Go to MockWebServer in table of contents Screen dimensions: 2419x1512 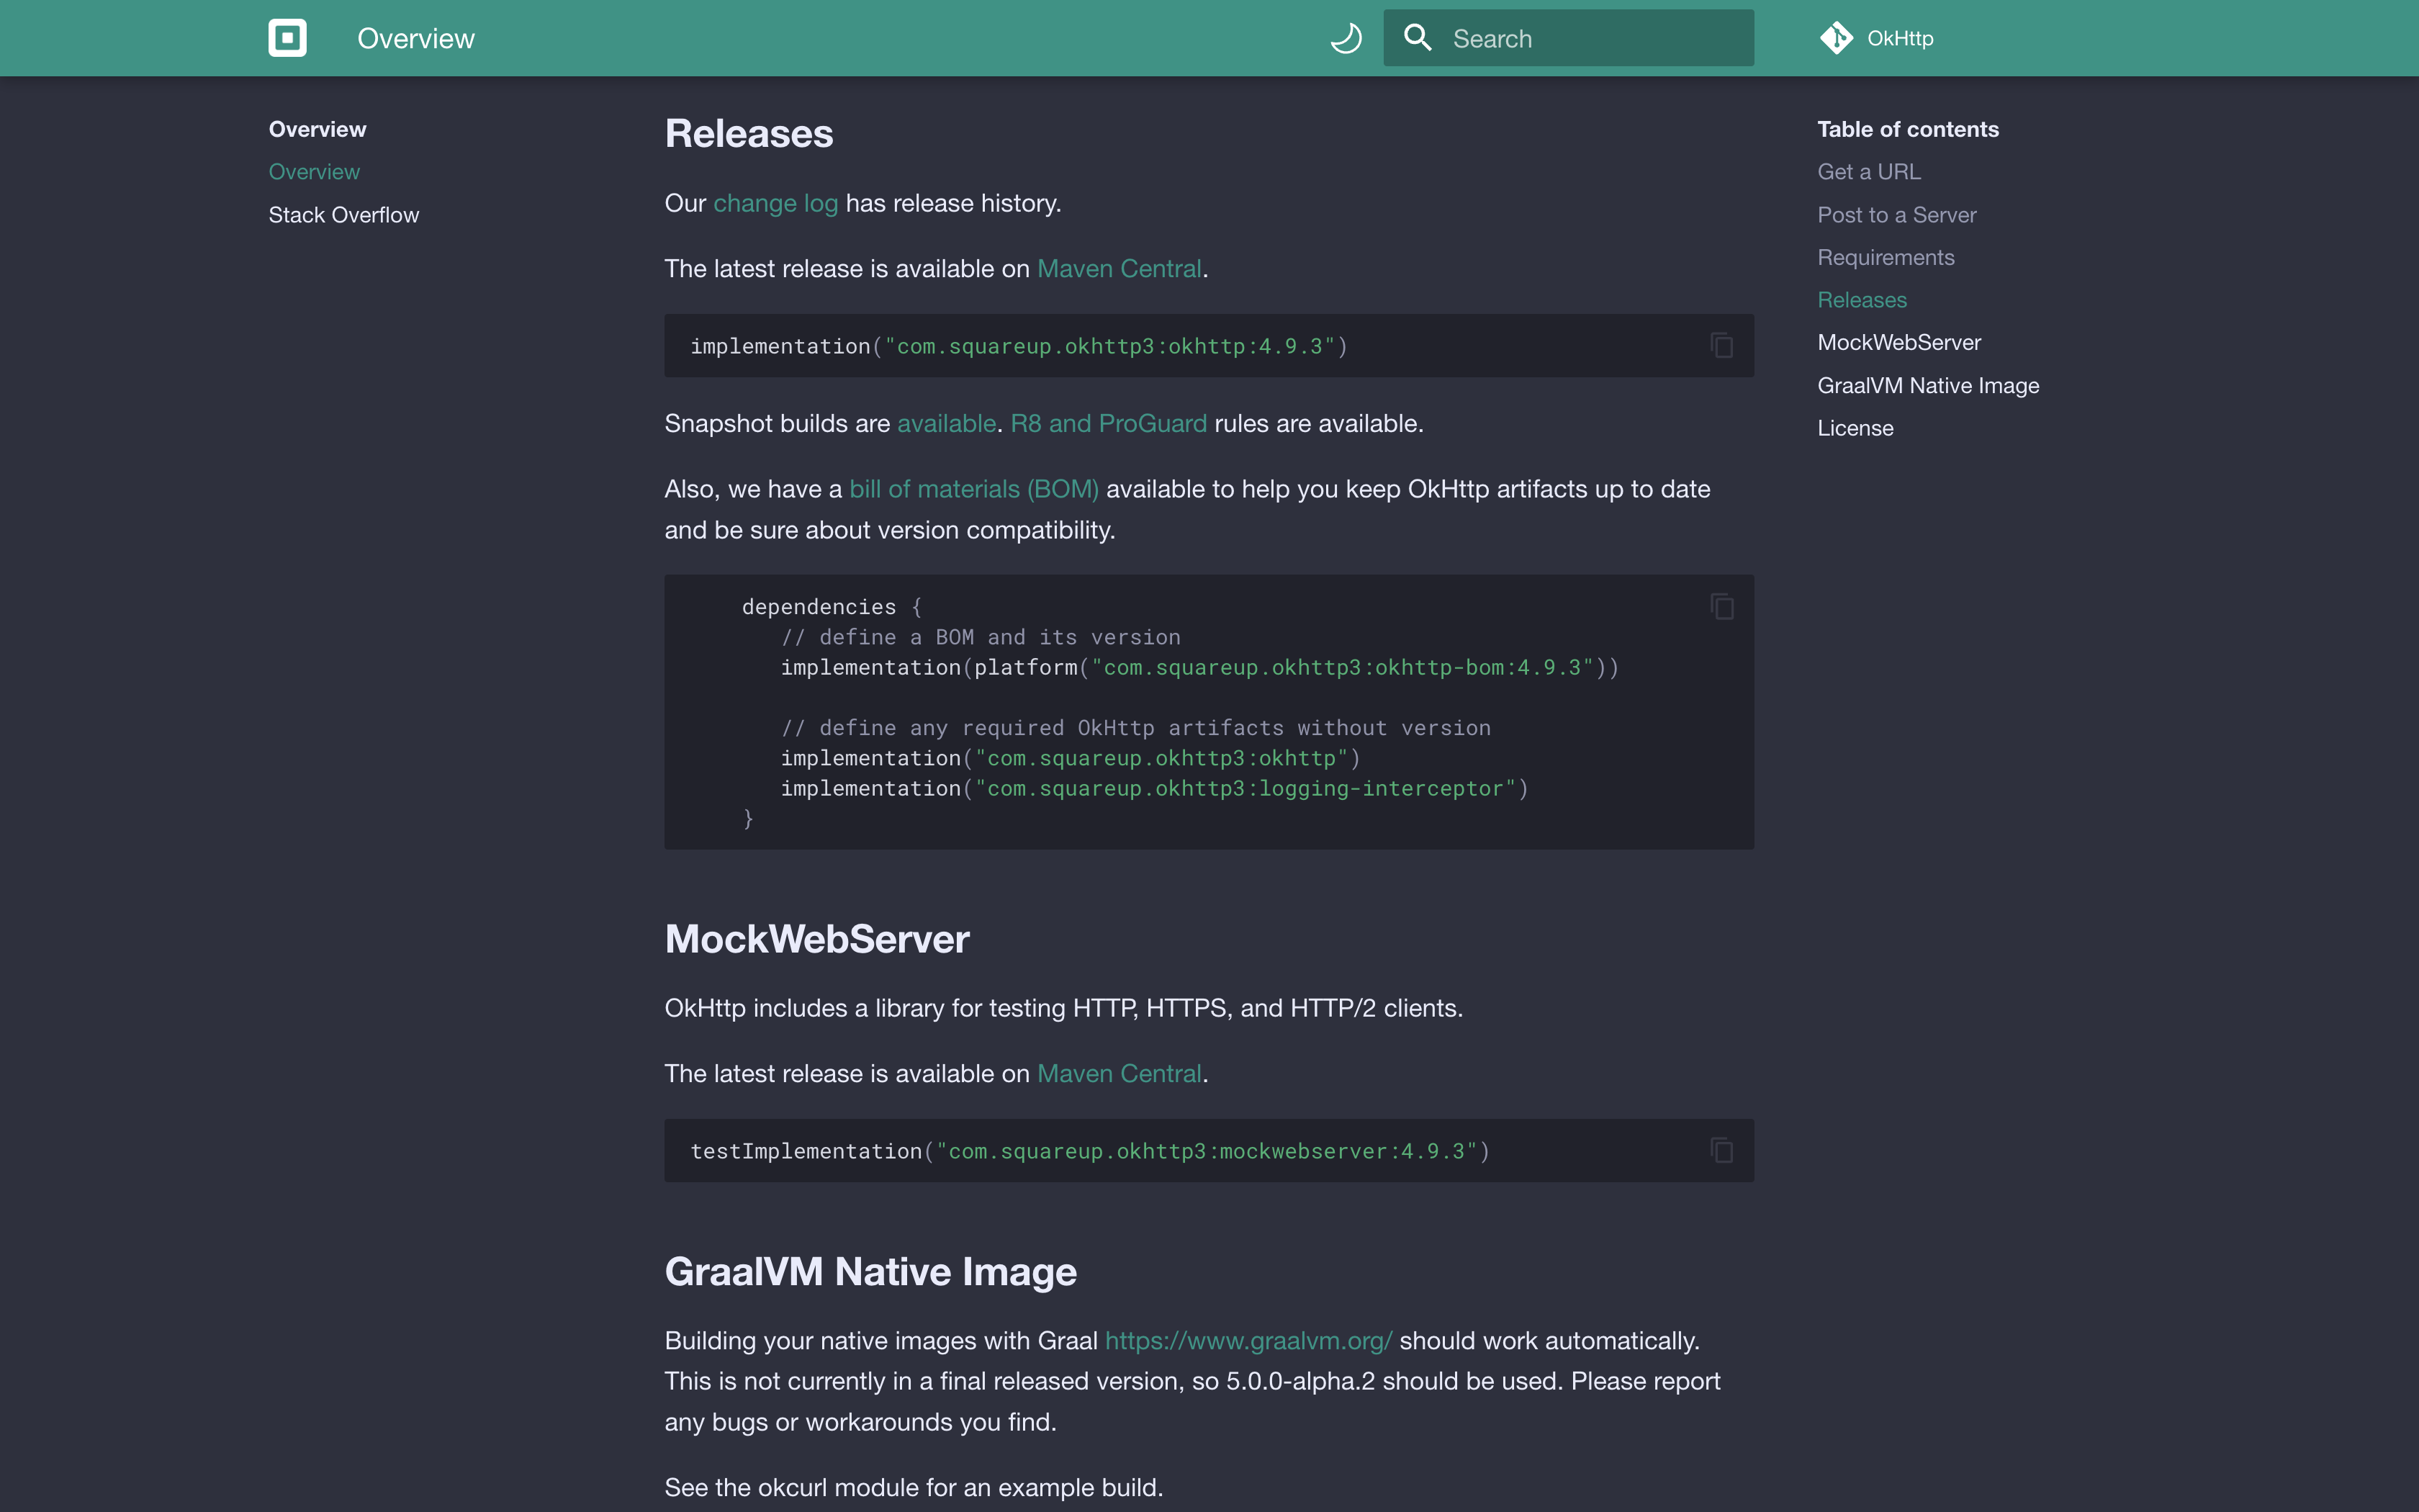pos(1898,342)
